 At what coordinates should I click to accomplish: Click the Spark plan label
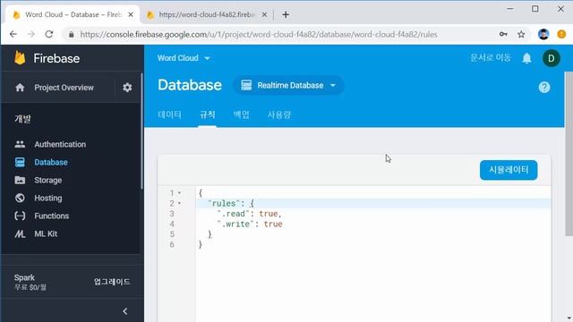24,277
